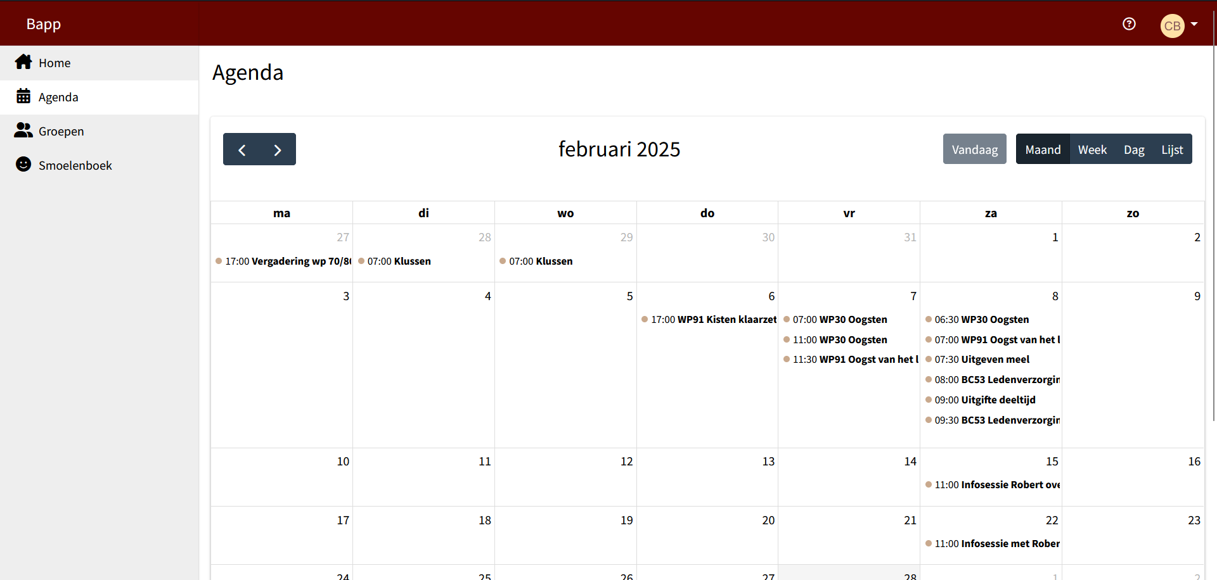The width and height of the screenshot is (1217, 580).
Task: Select the Maand view
Action: pos(1043,149)
